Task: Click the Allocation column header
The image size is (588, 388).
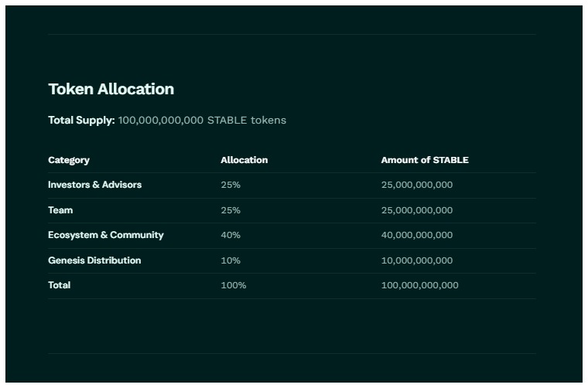Action: 244,160
